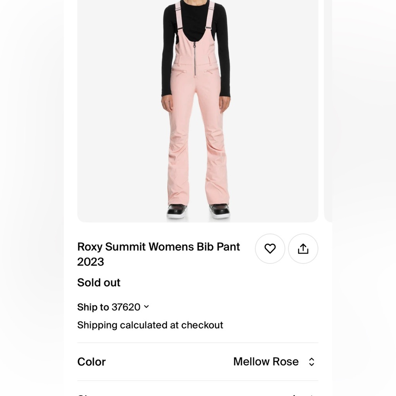
Task: Click the main product photo of the pink bib pant
Action: (197, 111)
